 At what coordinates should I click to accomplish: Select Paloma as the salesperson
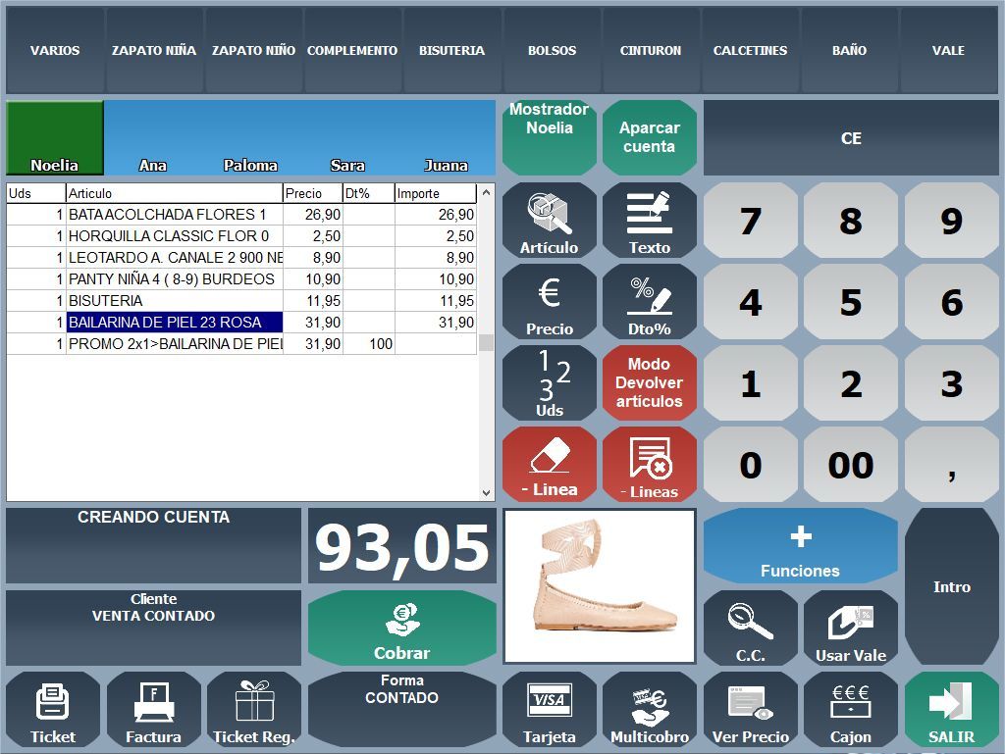click(250, 139)
